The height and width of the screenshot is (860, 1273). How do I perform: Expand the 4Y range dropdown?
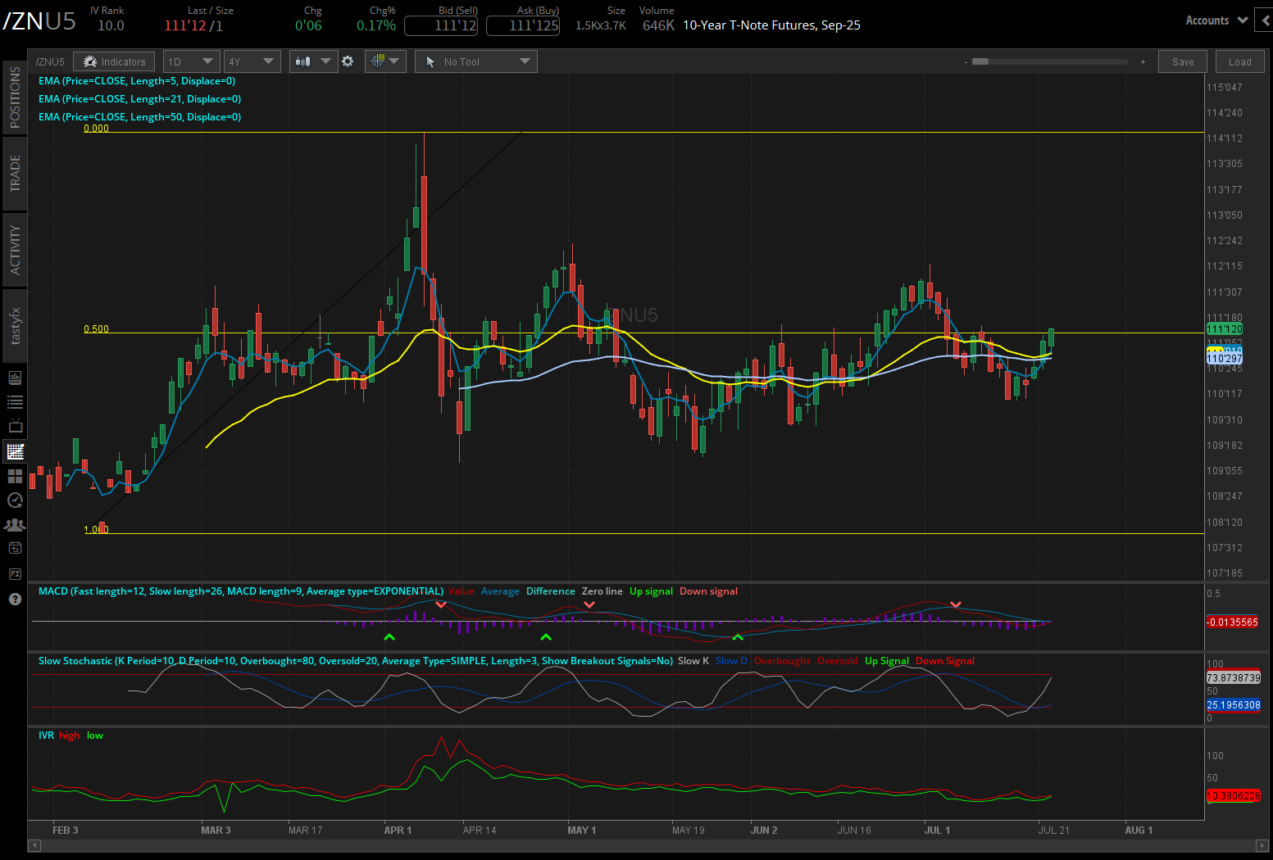(252, 61)
